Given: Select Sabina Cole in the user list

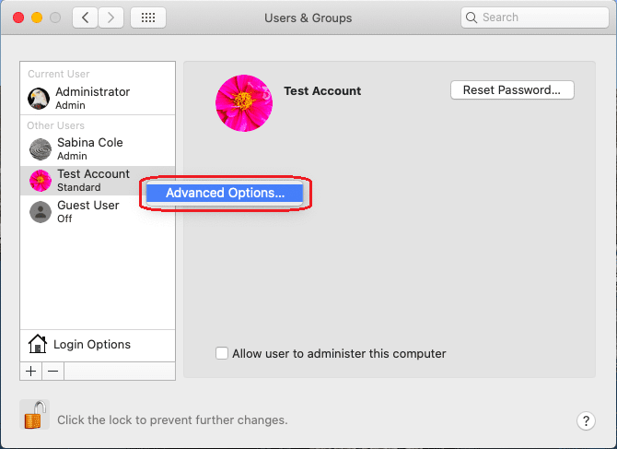Looking at the screenshot, I should [x=89, y=148].
